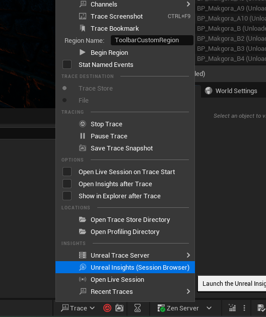Click the Zen Server status icon
Viewport: 266px width, 317px height.
(x=161, y=308)
